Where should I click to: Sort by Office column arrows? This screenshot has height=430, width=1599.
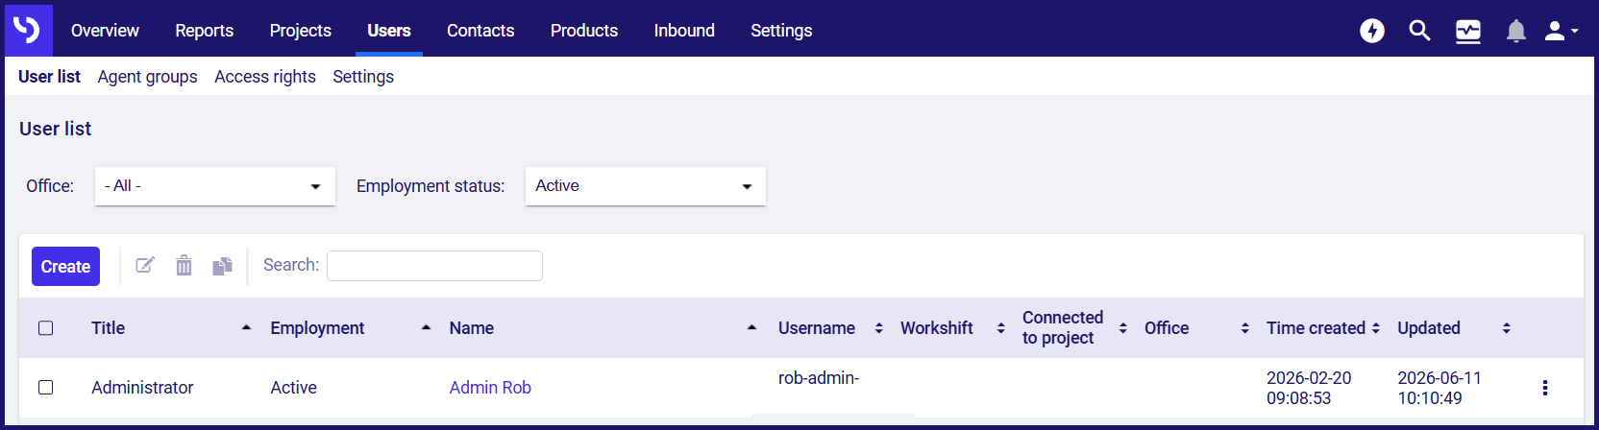pyautogui.click(x=1244, y=328)
